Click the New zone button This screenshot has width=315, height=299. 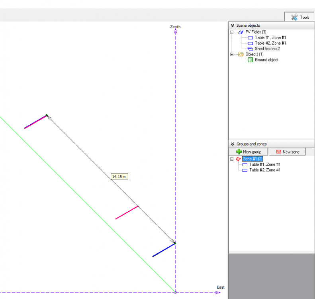pyautogui.click(x=287, y=152)
